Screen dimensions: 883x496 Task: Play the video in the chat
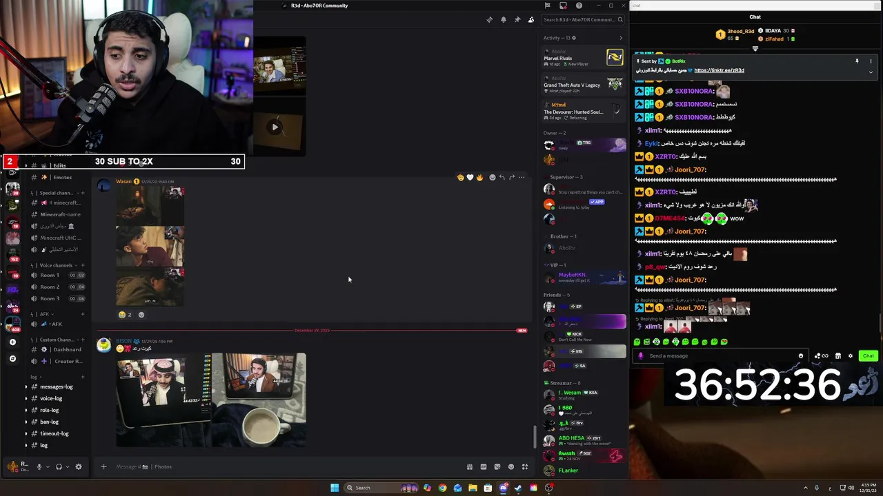(275, 127)
